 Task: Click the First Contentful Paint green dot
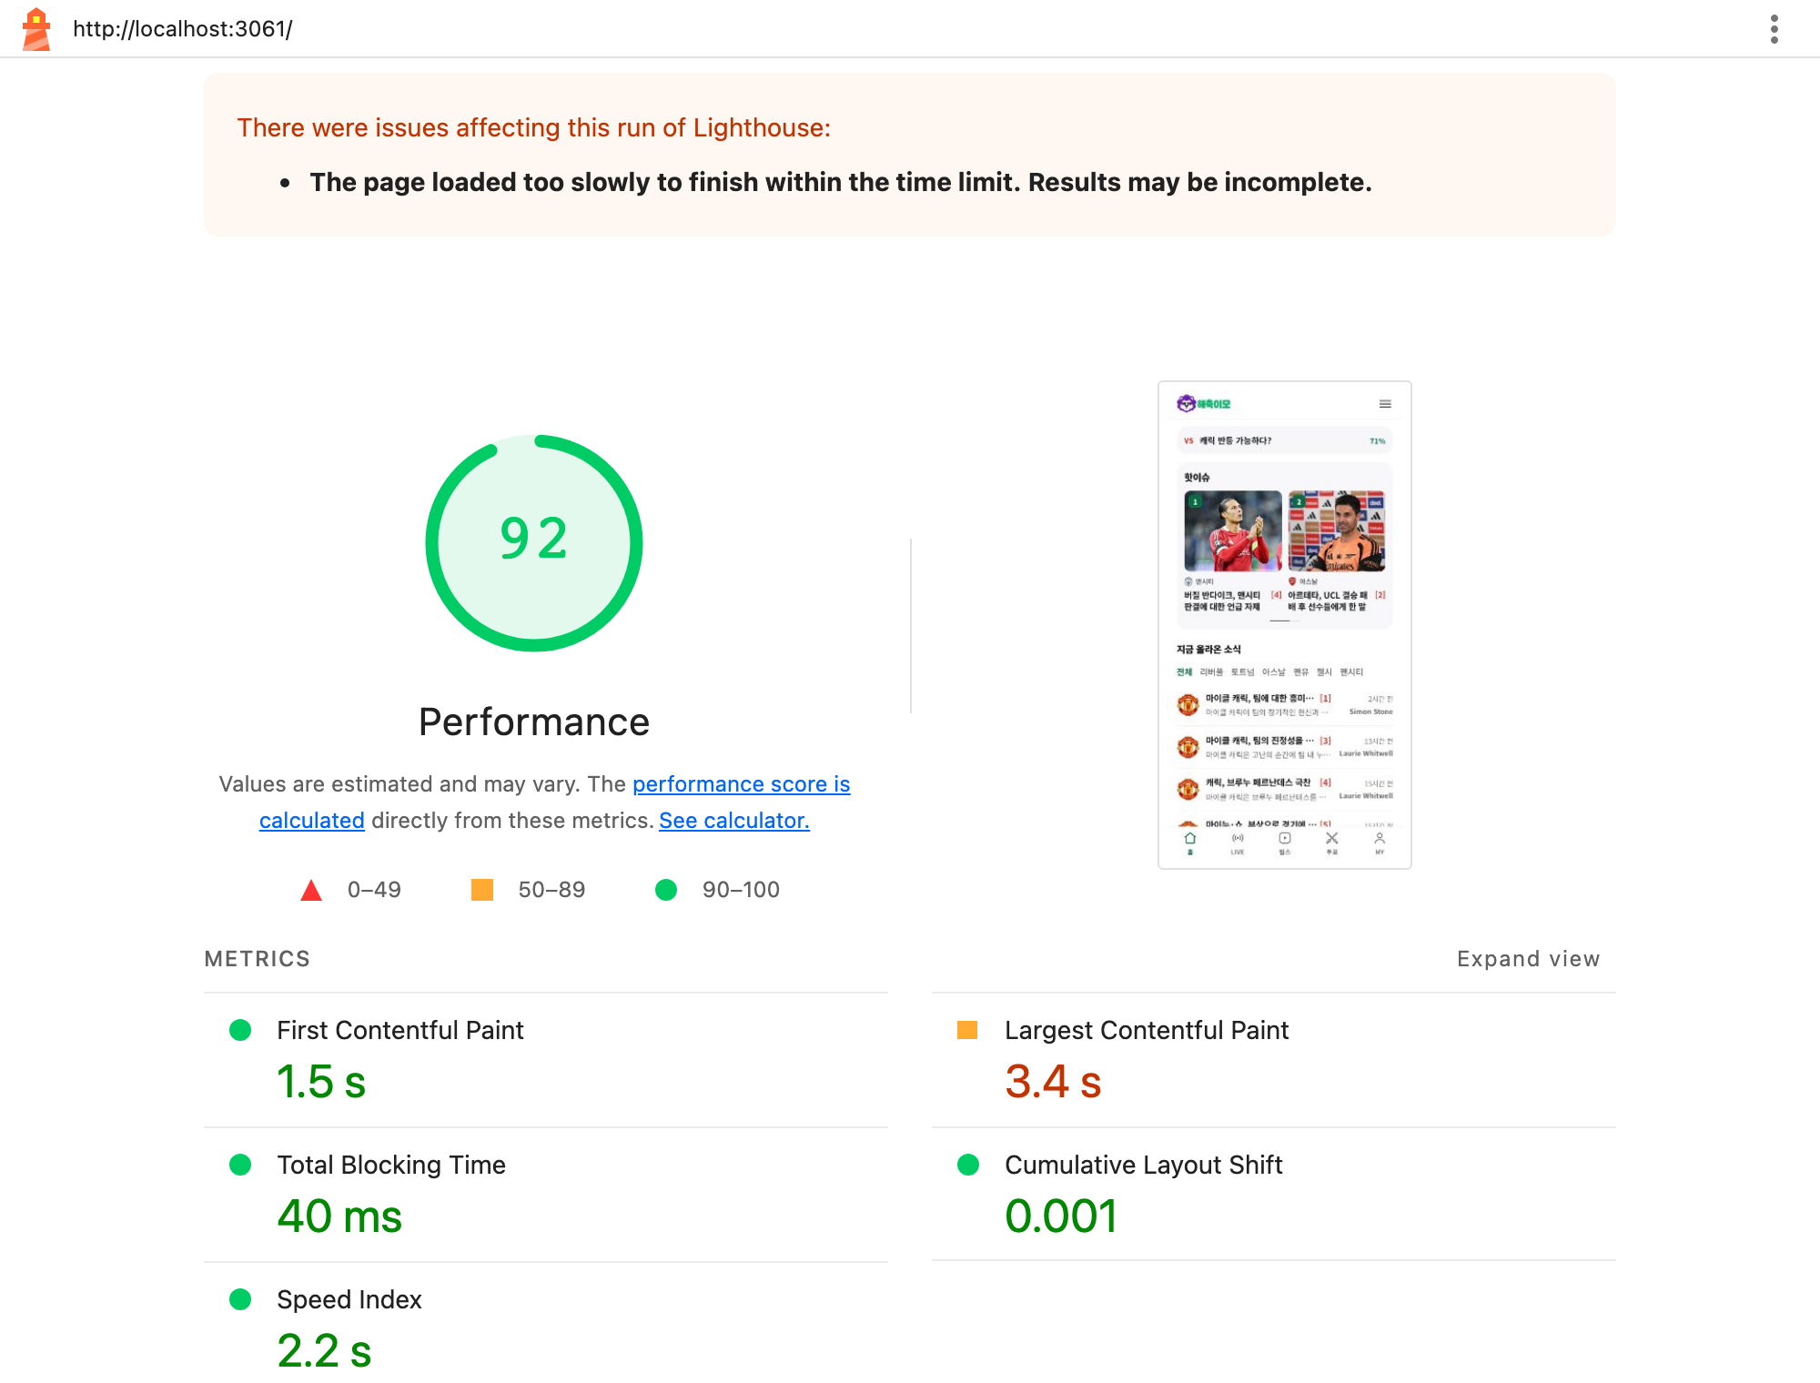point(240,1030)
